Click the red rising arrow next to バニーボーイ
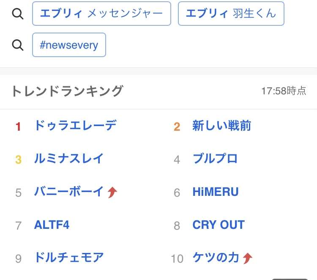The height and width of the screenshot is (280, 317). pos(112,192)
